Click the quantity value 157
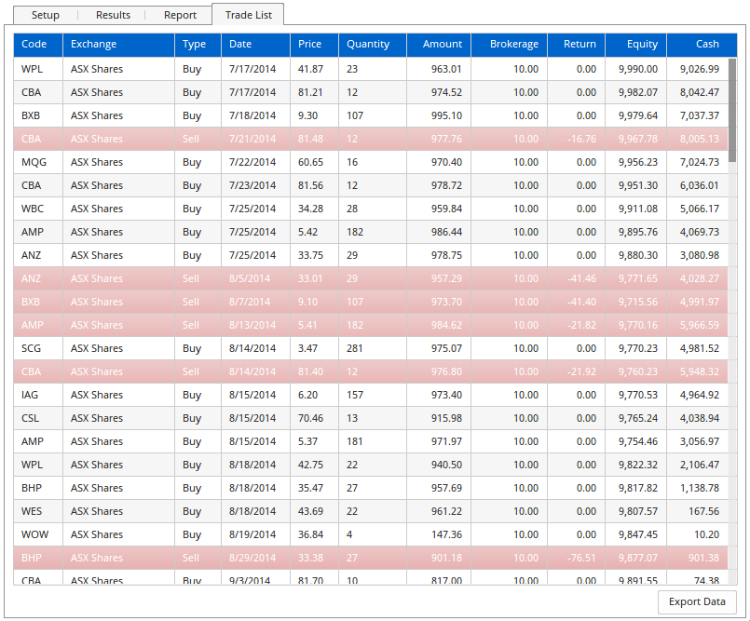This screenshot has height=621, width=750. [355, 395]
